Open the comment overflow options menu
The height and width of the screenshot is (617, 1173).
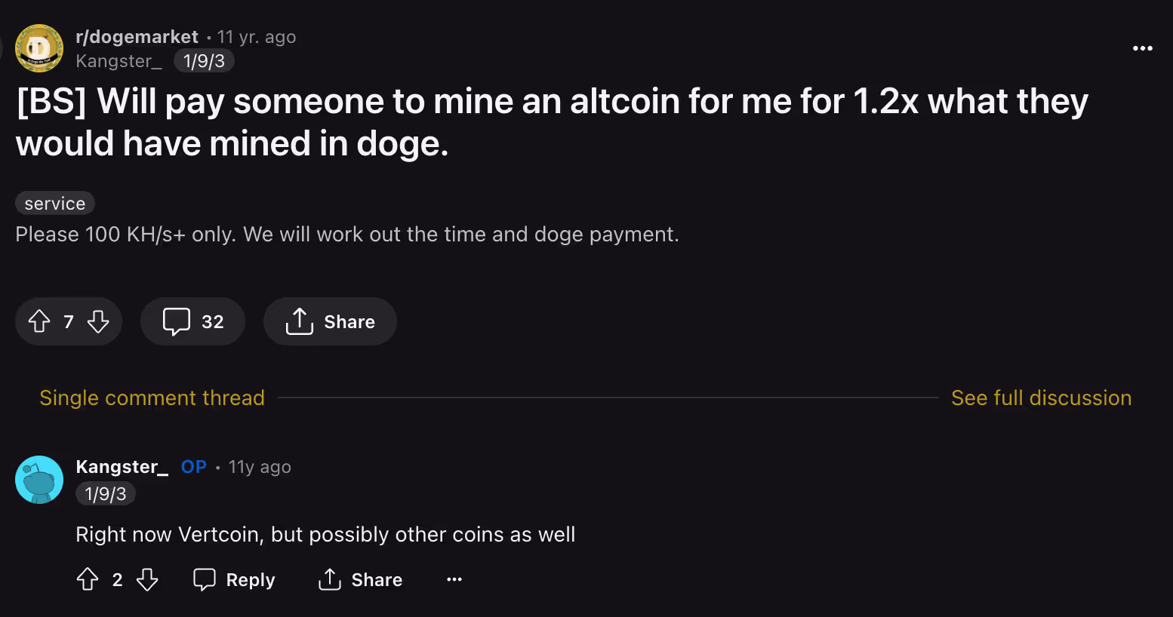click(x=454, y=579)
